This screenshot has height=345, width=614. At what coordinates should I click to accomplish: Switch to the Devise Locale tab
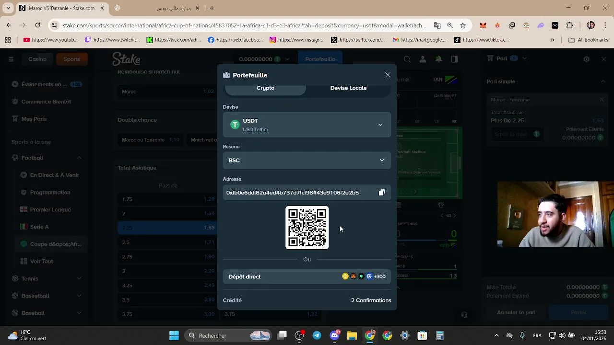point(348,88)
